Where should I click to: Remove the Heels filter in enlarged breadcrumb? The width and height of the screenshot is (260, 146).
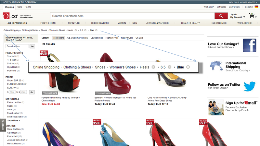click(153, 67)
